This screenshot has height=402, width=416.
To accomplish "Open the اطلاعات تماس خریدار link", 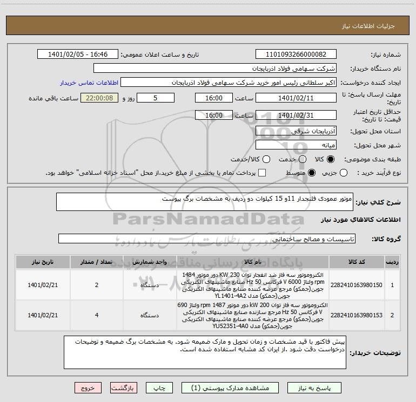I will pos(89,83).
